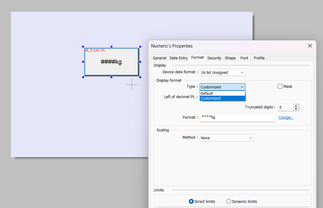Choose Customized from Type list
Image resolution: width=323 pixels, height=208 pixels.
click(222, 98)
